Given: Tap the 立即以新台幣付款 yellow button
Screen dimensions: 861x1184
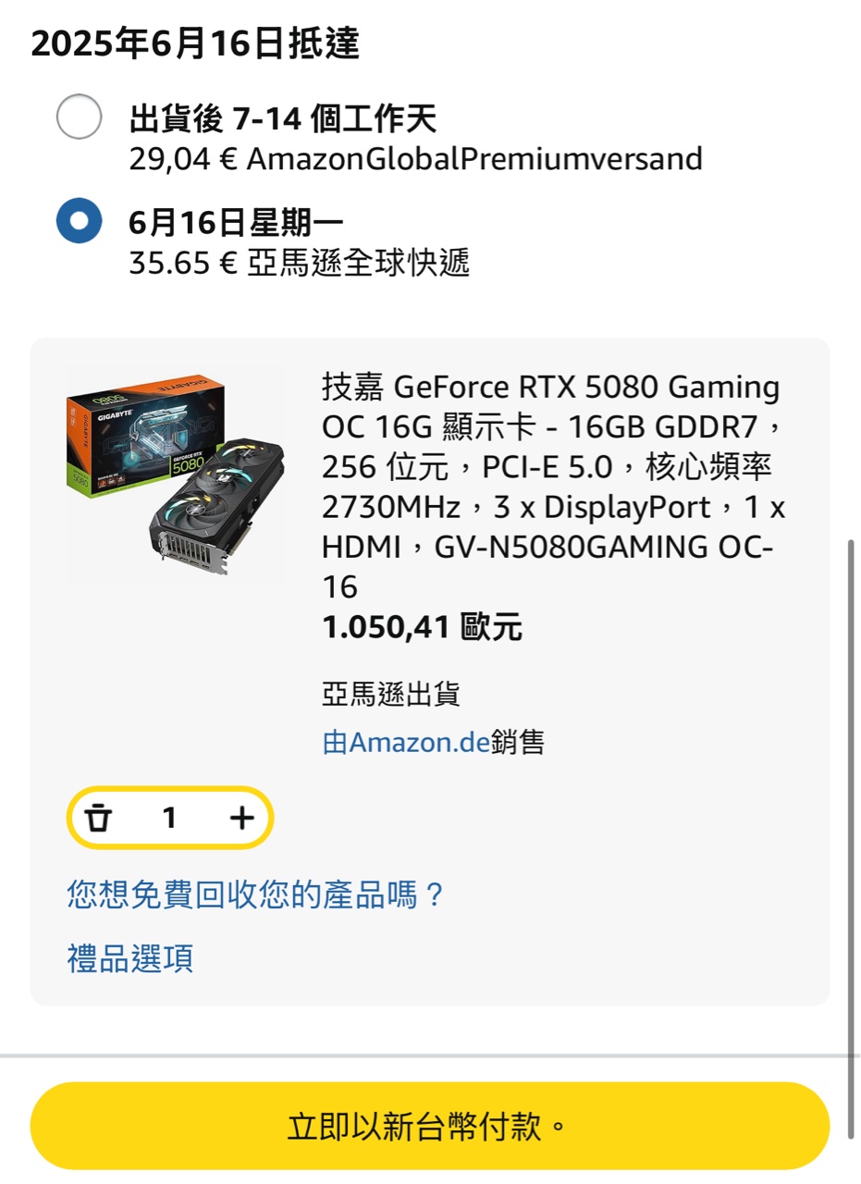Looking at the screenshot, I should point(429,1127).
